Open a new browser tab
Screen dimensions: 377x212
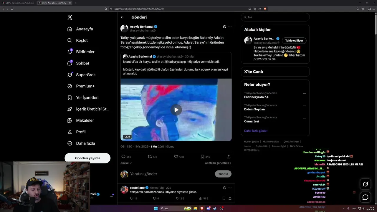(75, 3)
